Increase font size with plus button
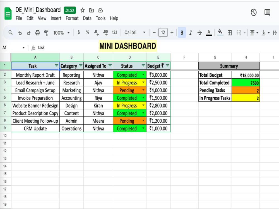 tap(172, 33)
